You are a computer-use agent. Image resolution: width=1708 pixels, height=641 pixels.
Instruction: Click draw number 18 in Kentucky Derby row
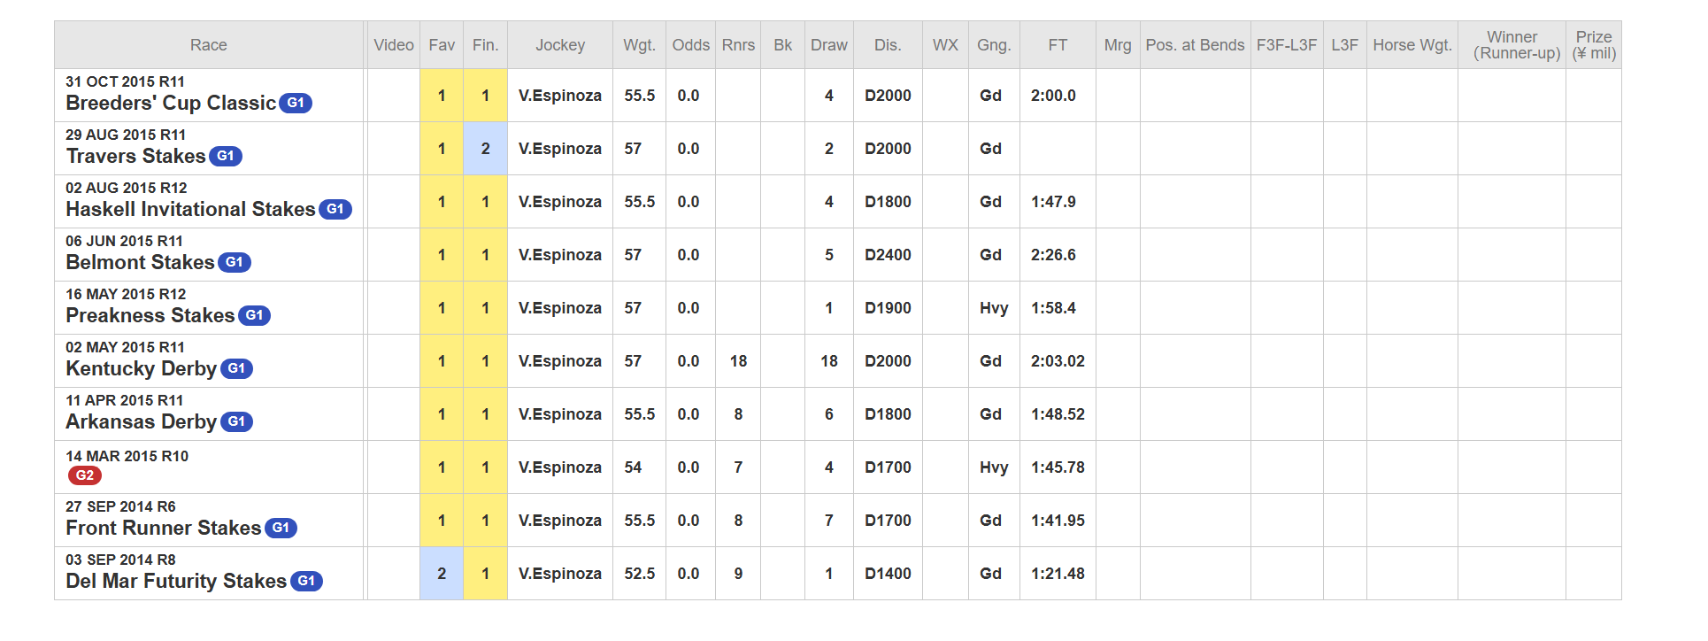[829, 361]
